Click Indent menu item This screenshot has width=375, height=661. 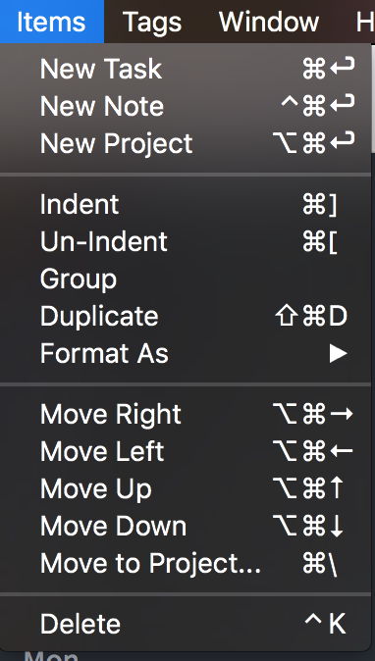[x=186, y=204]
